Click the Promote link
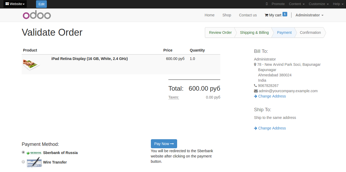The image size is (346, 172). tap(278, 4)
